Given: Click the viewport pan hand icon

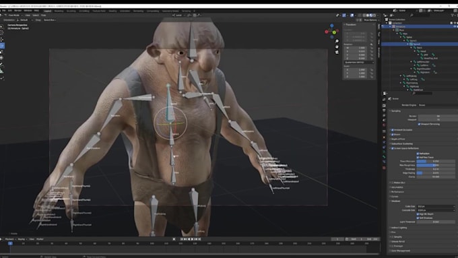Looking at the screenshot, I should click(337, 46).
